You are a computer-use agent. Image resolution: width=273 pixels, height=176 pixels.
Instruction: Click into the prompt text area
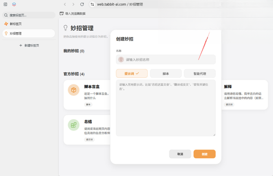point(166,108)
